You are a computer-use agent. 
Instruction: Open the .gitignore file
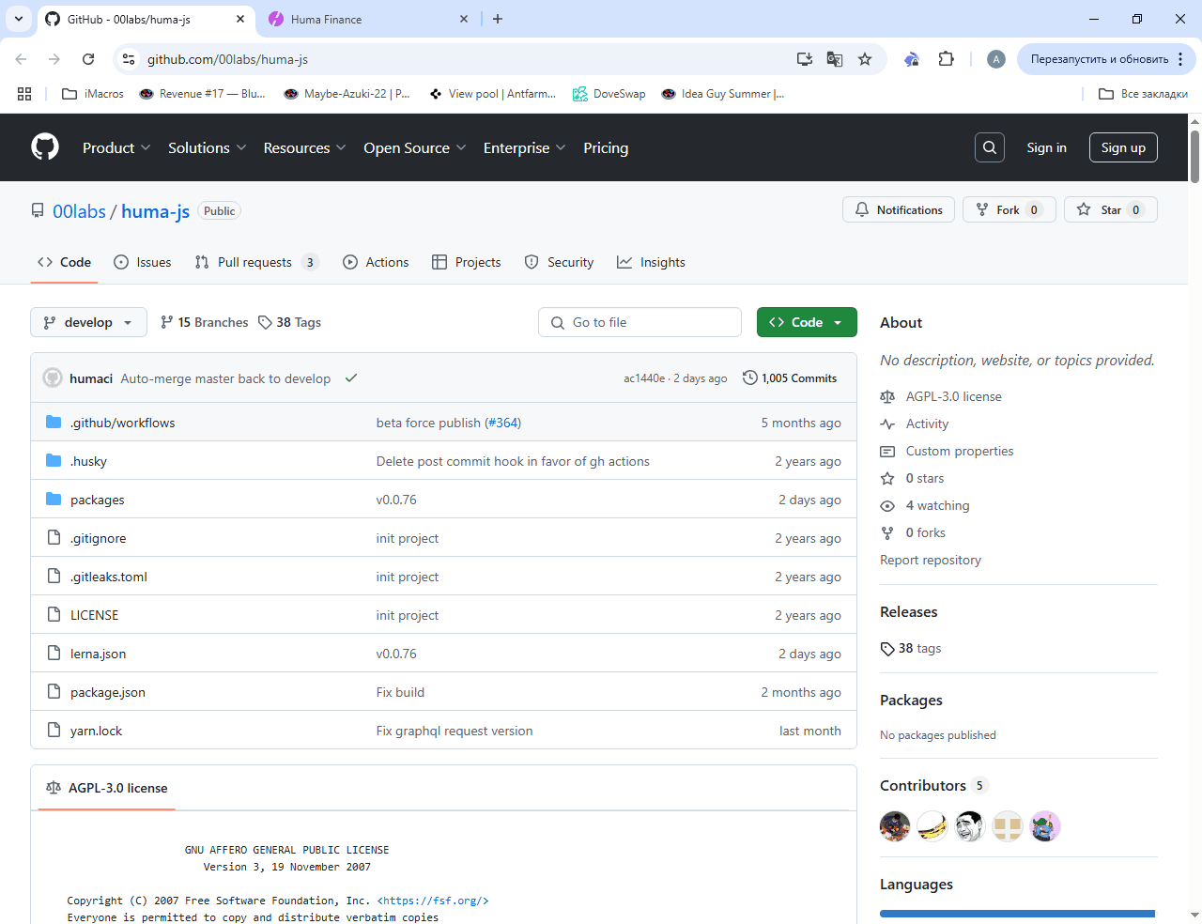tap(98, 538)
